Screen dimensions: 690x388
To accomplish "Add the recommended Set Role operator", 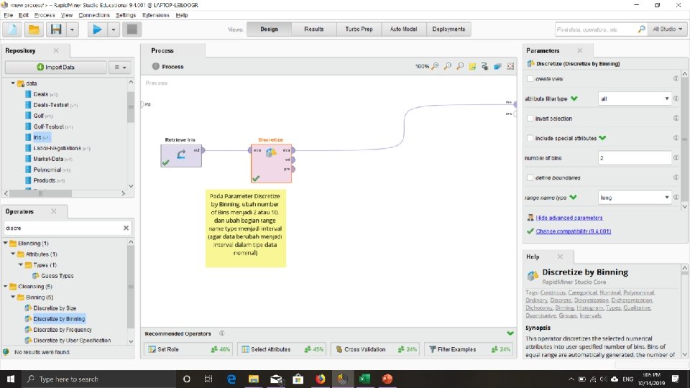I will point(189,349).
